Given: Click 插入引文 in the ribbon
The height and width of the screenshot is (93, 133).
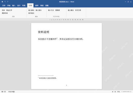Looking at the screenshot, I should (51, 10).
